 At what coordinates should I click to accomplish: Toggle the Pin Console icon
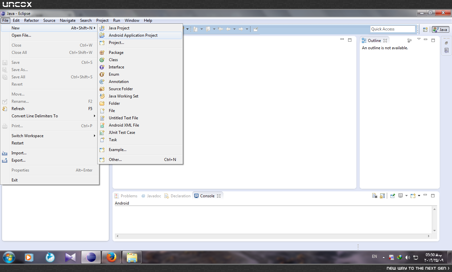click(x=392, y=196)
